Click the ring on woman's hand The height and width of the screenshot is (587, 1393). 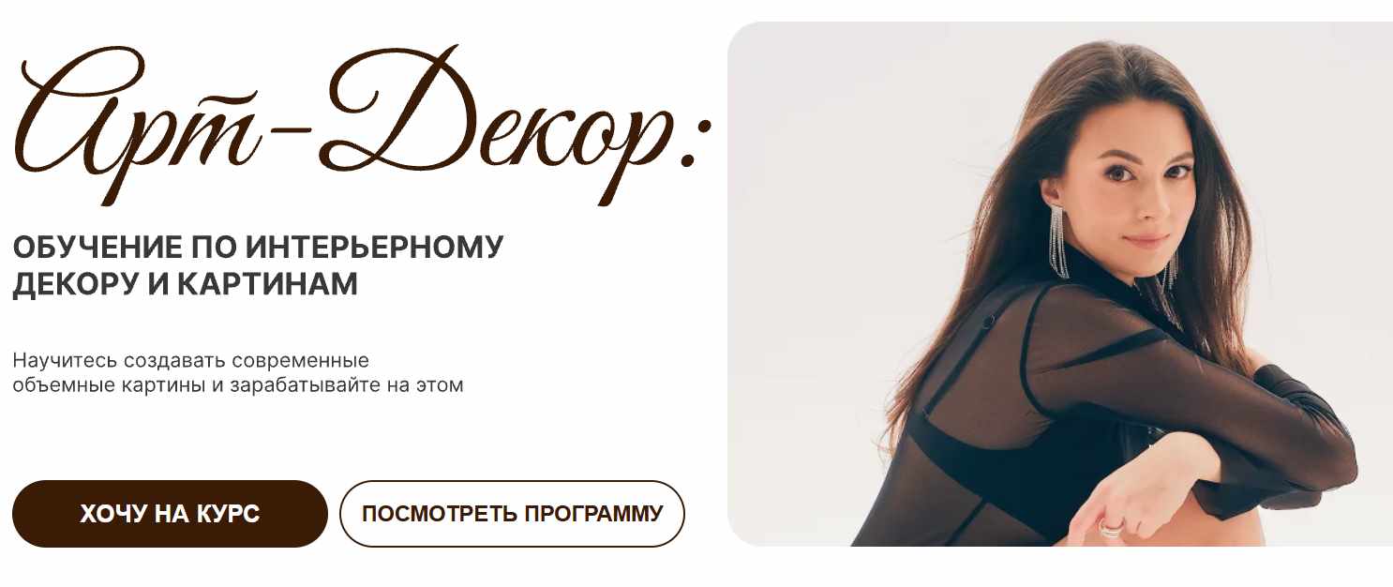(1111, 527)
